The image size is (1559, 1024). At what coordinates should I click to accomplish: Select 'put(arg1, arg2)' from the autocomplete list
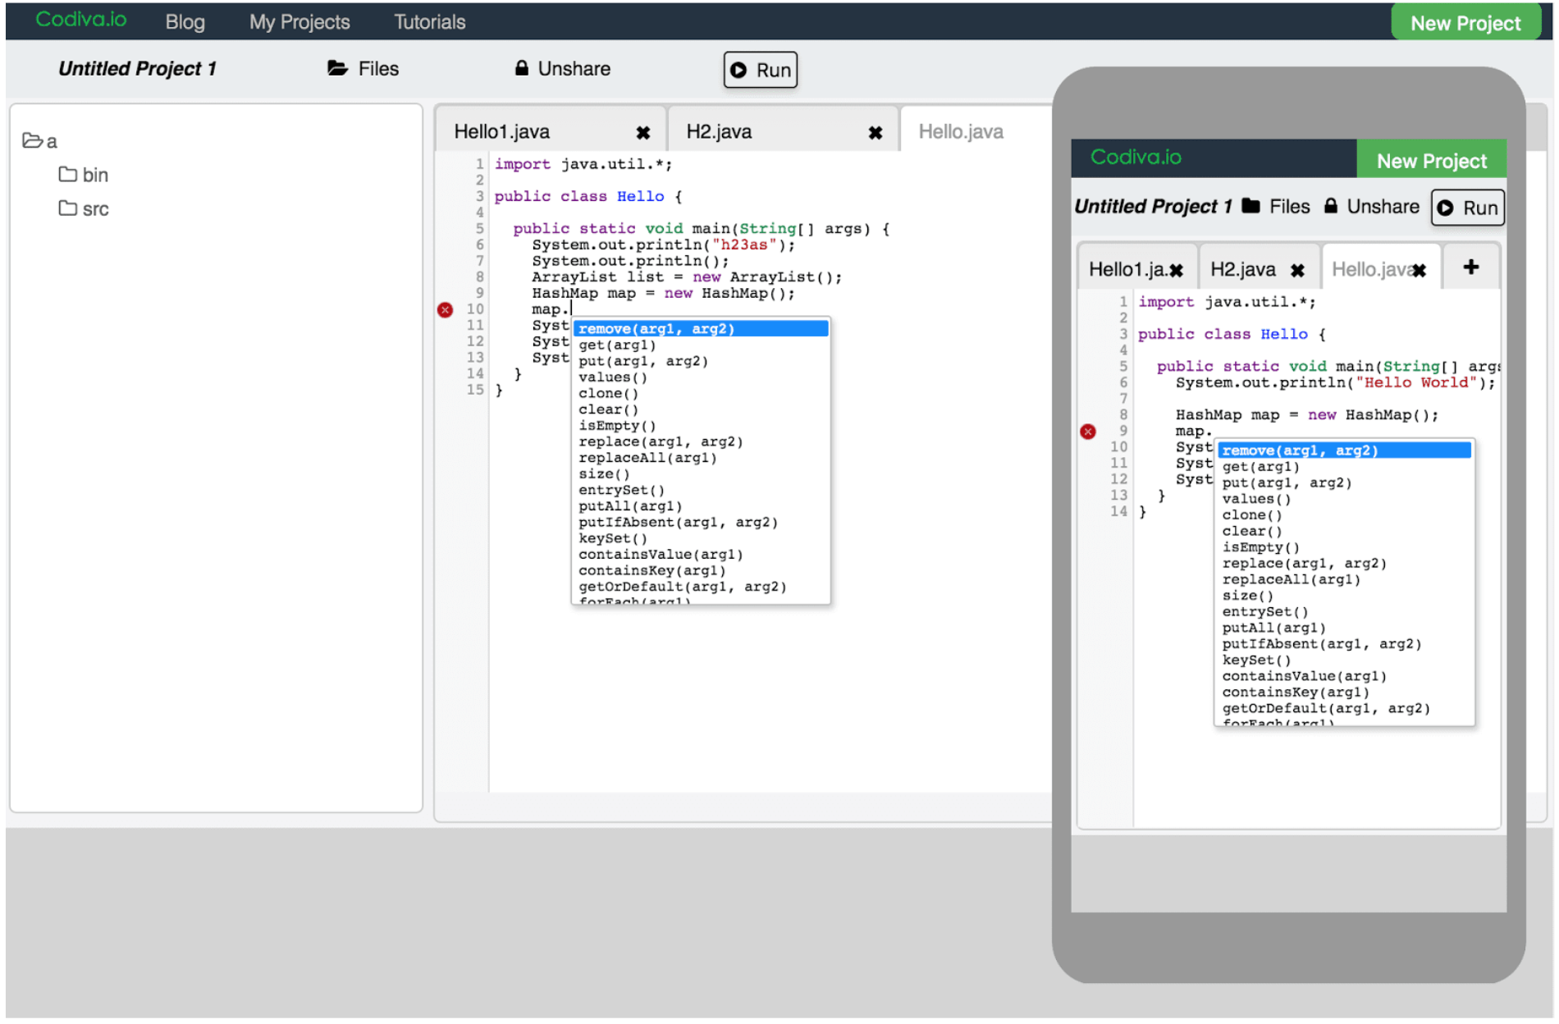point(642,361)
